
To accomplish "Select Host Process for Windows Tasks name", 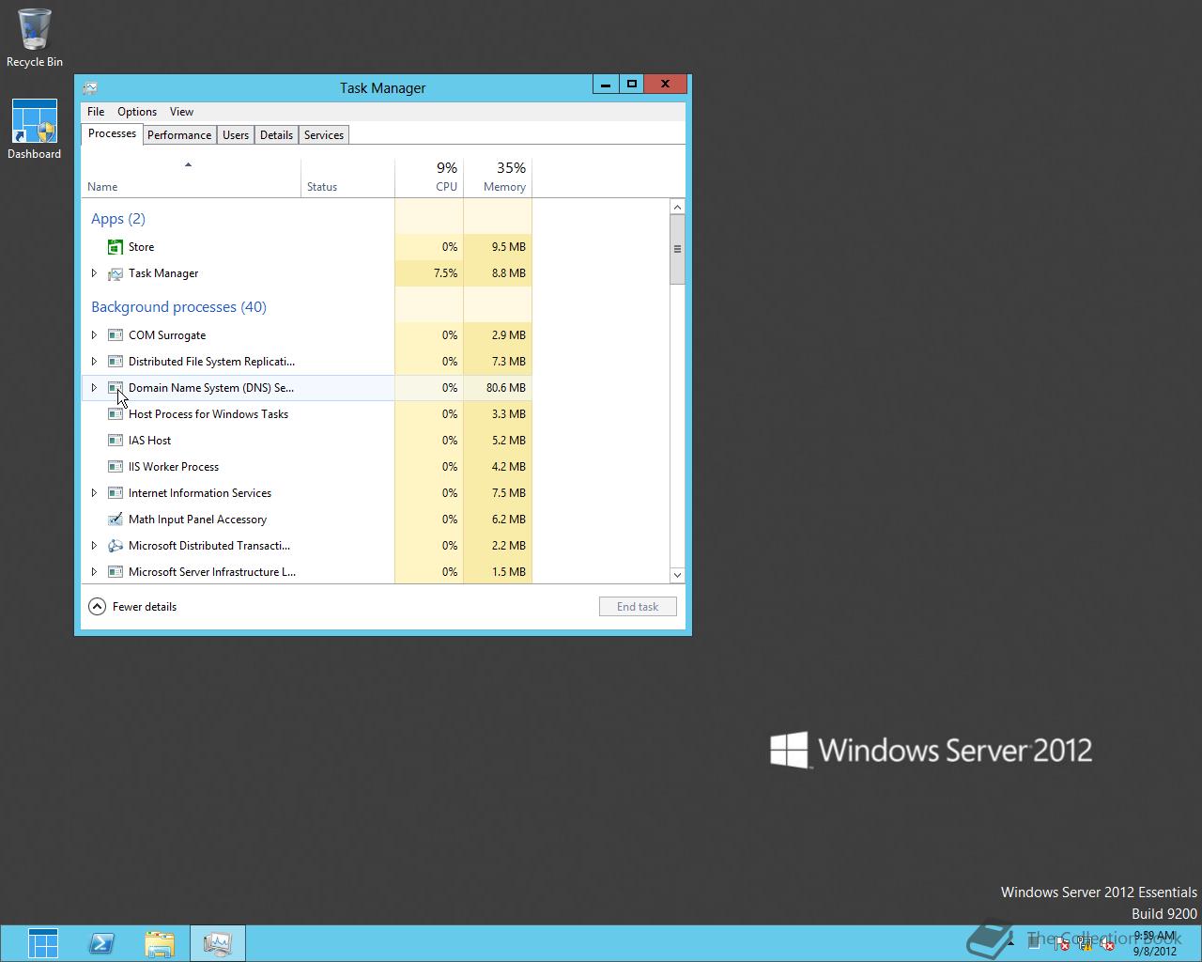I will [208, 414].
